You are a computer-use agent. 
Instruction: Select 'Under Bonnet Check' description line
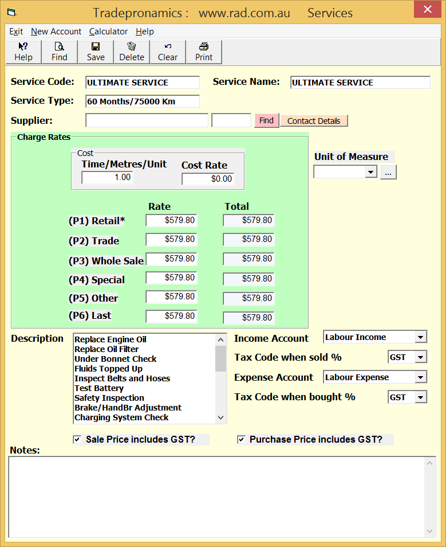(x=115, y=359)
